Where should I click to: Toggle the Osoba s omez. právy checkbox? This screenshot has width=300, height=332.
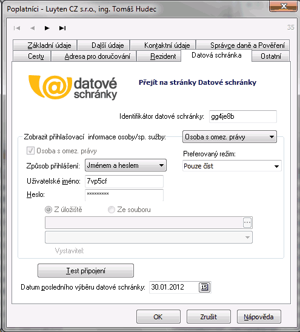point(30,151)
